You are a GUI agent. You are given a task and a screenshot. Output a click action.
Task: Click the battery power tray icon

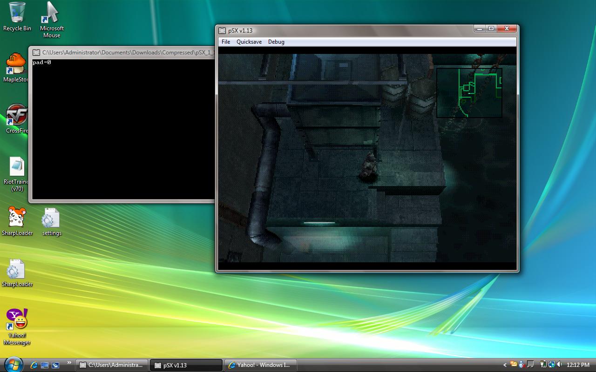coord(543,365)
